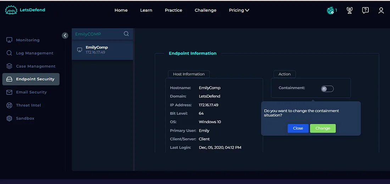
Task: Click the Client/Server value Client
Action: (x=204, y=139)
